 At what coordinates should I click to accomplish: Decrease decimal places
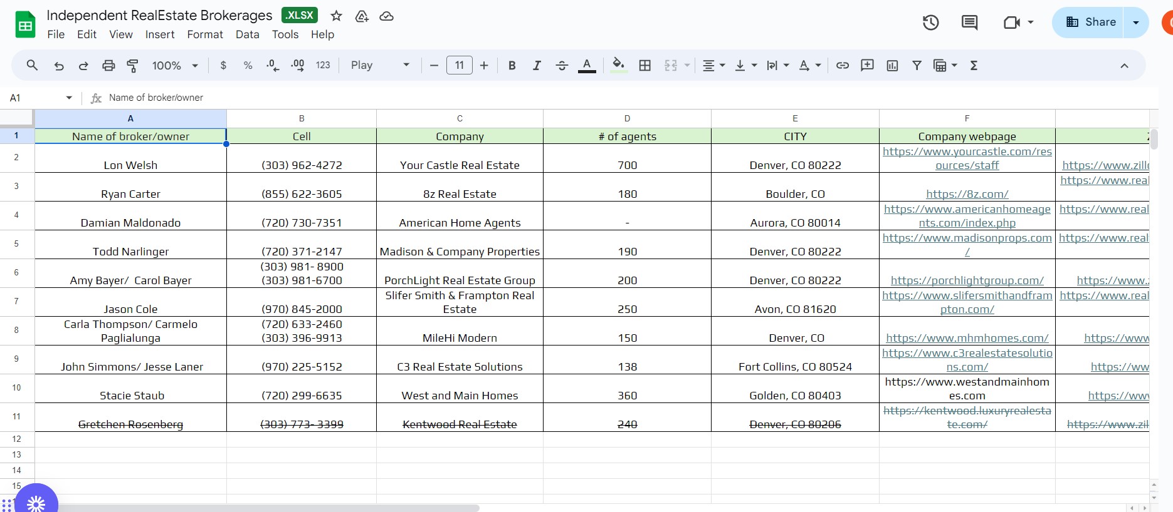273,65
